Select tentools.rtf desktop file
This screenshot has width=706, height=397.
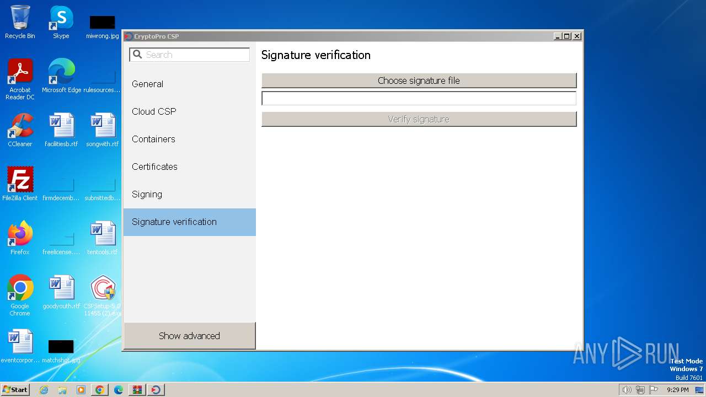(103, 238)
